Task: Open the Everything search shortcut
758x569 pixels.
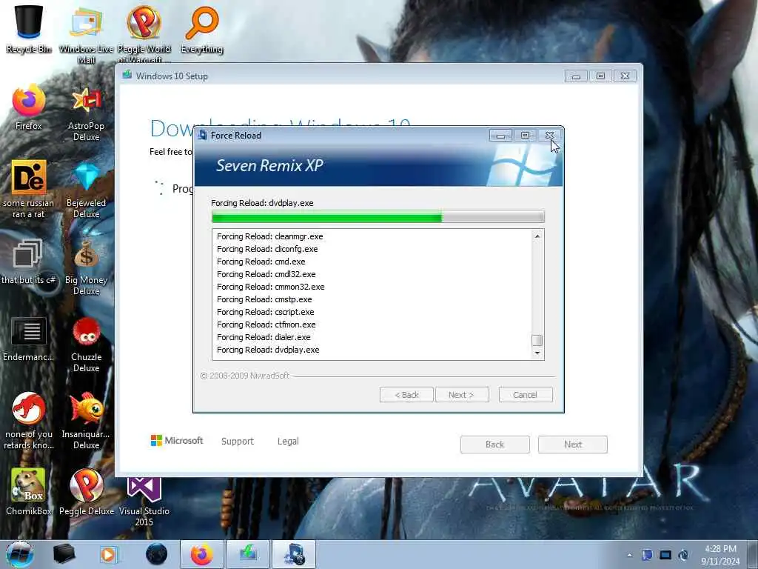Action: (201, 29)
